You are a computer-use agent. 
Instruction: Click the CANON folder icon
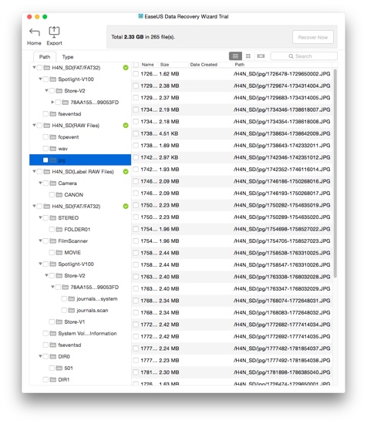pyautogui.click(x=59, y=195)
